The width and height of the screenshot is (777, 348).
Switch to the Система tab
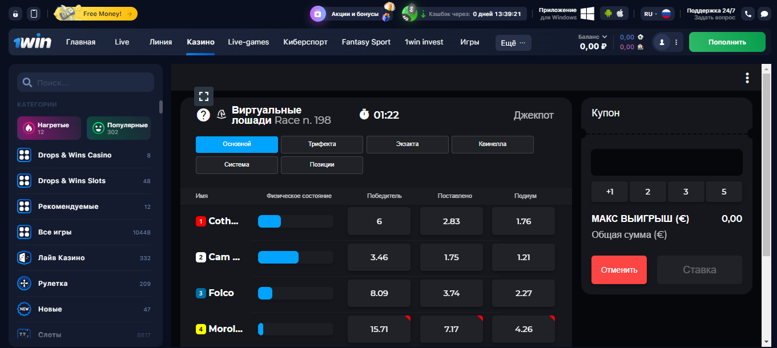(x=237, y=165)
